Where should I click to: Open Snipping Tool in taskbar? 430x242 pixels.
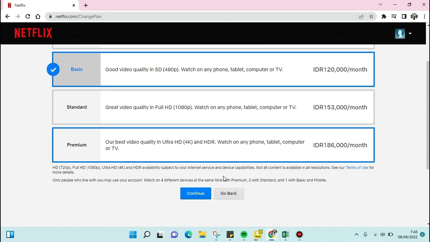[x=216, y=235]
